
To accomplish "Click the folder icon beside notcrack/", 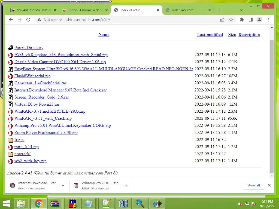I will click(x=11, y=154).
